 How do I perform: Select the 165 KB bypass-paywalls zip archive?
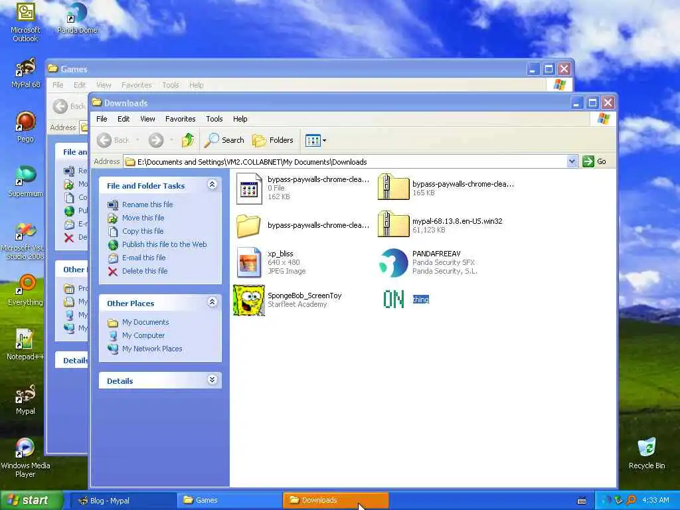[x=446, y=188]
